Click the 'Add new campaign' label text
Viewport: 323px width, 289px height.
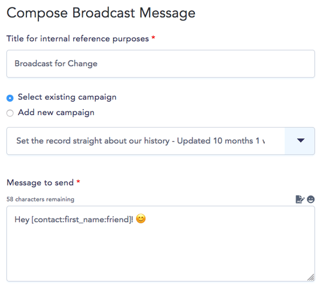[x=56, y=112]
